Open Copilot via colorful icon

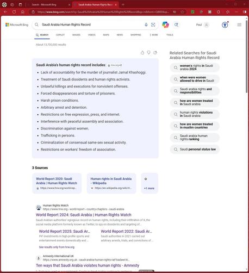[165, 24]
